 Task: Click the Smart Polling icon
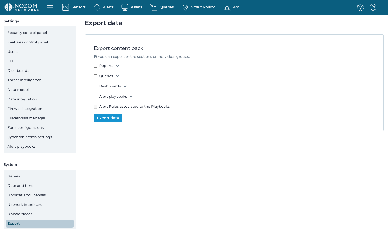click(x=185, y=7)
